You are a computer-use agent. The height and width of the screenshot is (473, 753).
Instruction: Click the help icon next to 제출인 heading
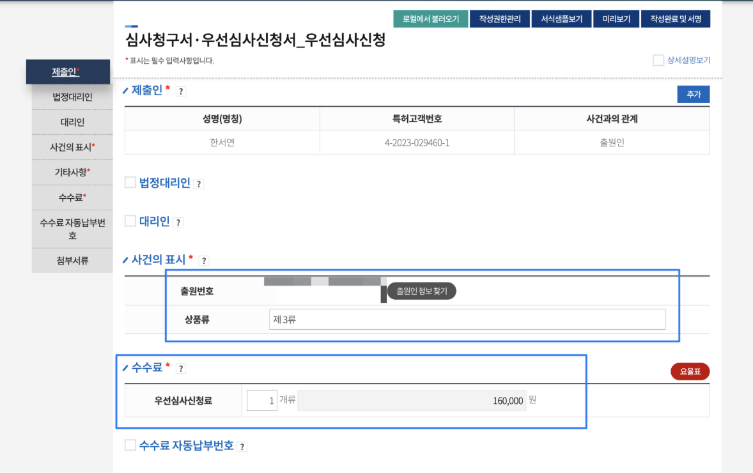tap(180, 91)
